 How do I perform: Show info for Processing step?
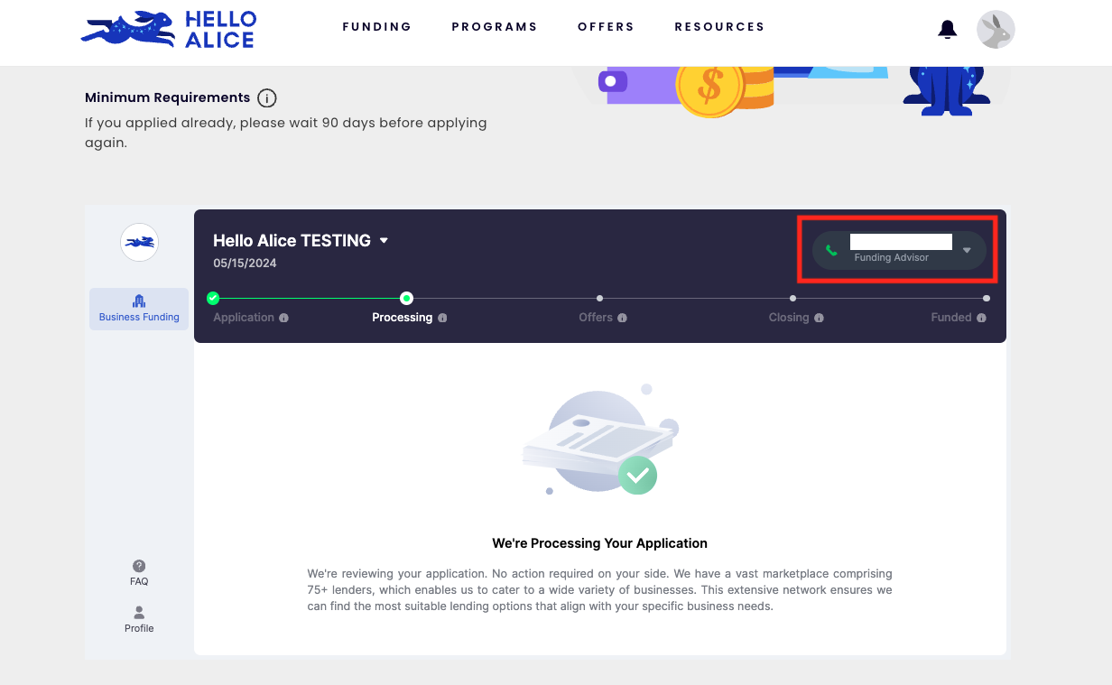click(x=442, y=318)
